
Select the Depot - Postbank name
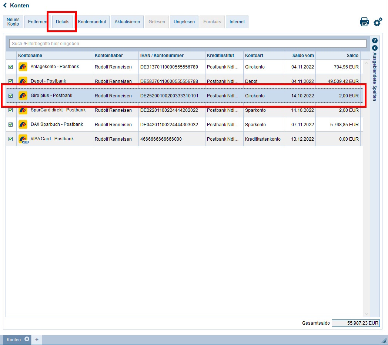click(48, 81)
